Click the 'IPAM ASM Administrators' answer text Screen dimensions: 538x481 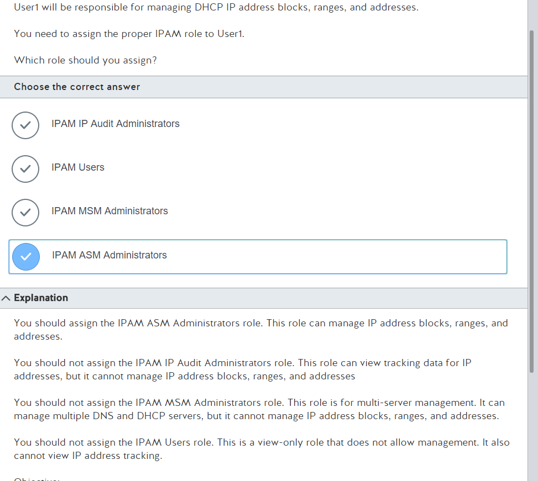[109, 255]
